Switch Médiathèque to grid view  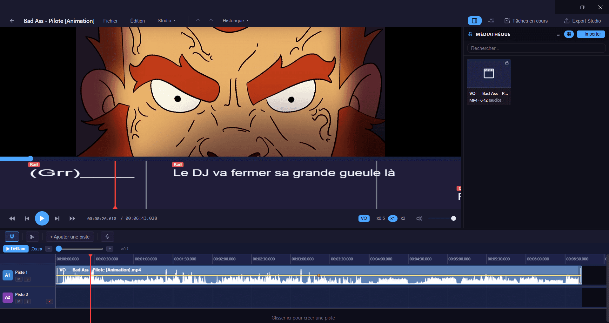pyautogui.click(x=569, y=34)
